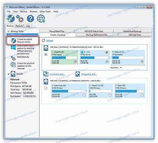Expand the Backup Tasks section

8,31
